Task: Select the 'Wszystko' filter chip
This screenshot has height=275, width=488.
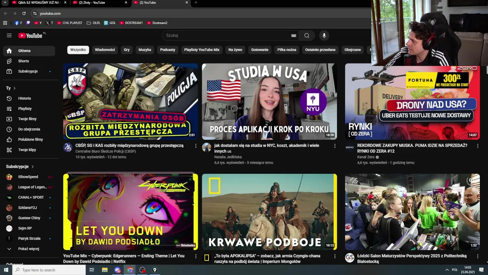Action: click(78, 50)
